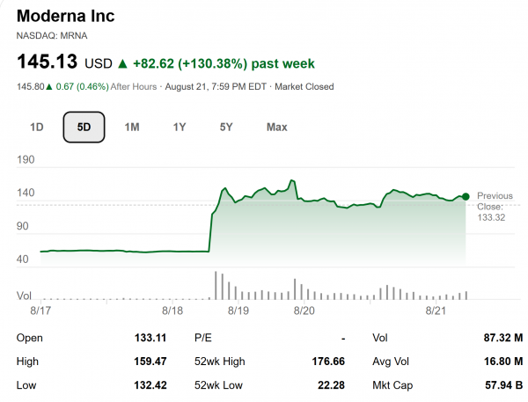Select the 5D time range tab
The image size is (528, 402).
click(x=84, y=128)
